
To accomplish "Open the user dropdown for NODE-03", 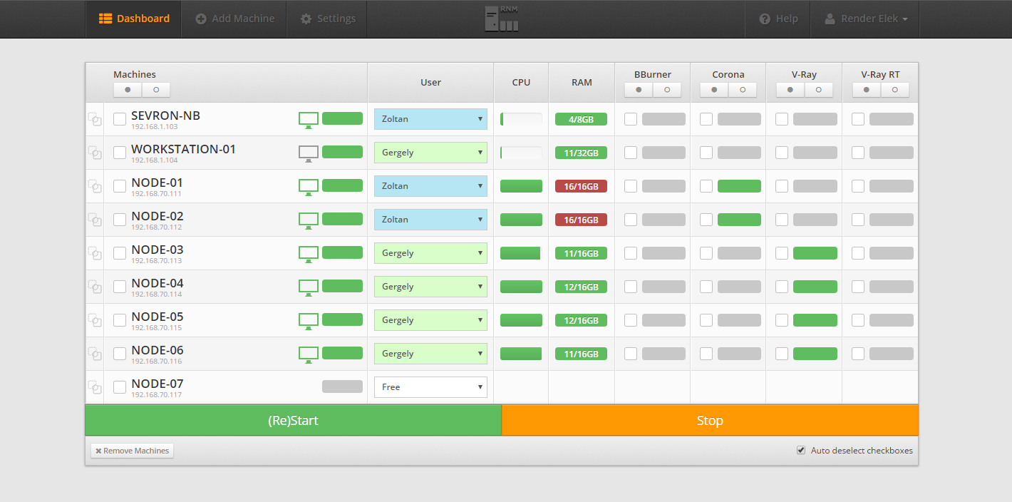I will point(430,253).
